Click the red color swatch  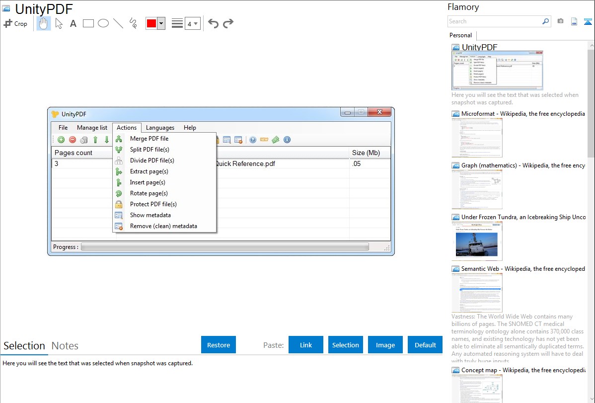coord(151,23)
